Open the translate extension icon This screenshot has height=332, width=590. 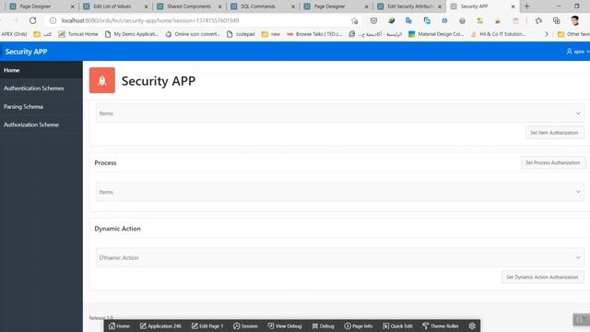click(x=409, y=21)
